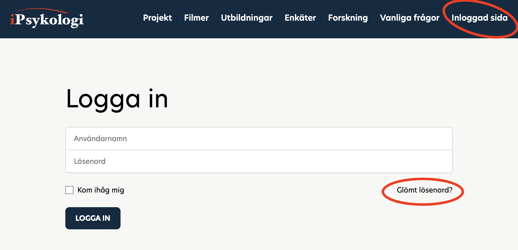
Task: Click the Lösenord placeholder text
Action: coord(90,161)
